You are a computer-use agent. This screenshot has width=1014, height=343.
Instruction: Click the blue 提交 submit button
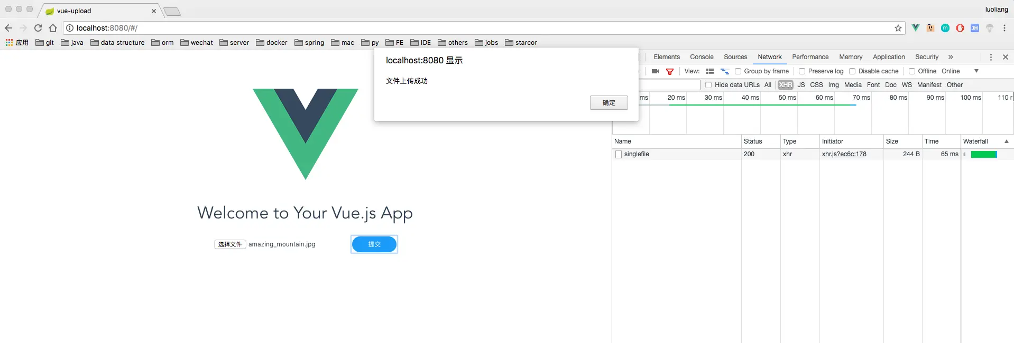pos(374,244)
